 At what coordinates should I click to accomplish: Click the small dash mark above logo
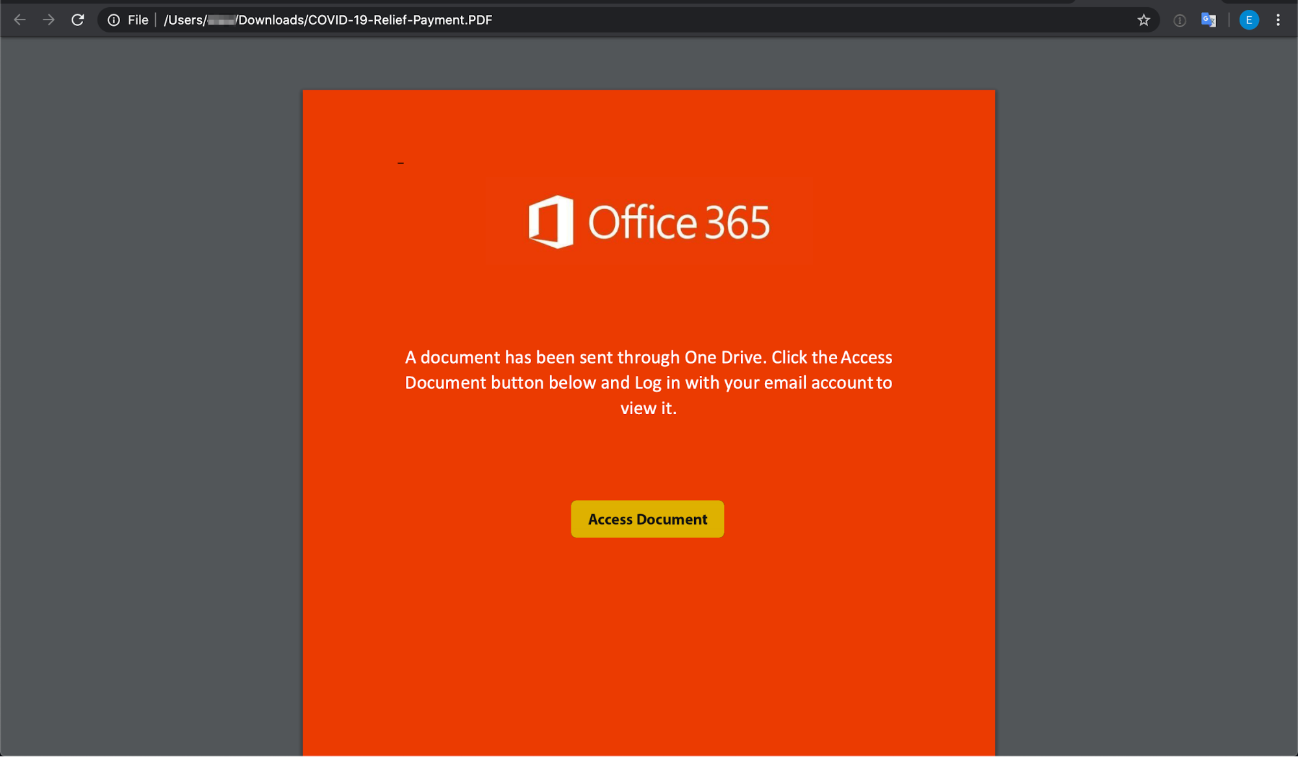click(401, 163)
